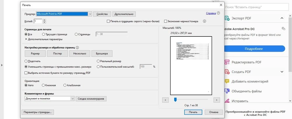Image resolution: width=292 pixels, height=119 pixels.
Task: Click the Multiple pages button
Action: tap(80, 54)
